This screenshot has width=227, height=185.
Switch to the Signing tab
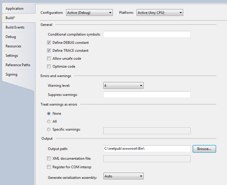tap(11, 74)
